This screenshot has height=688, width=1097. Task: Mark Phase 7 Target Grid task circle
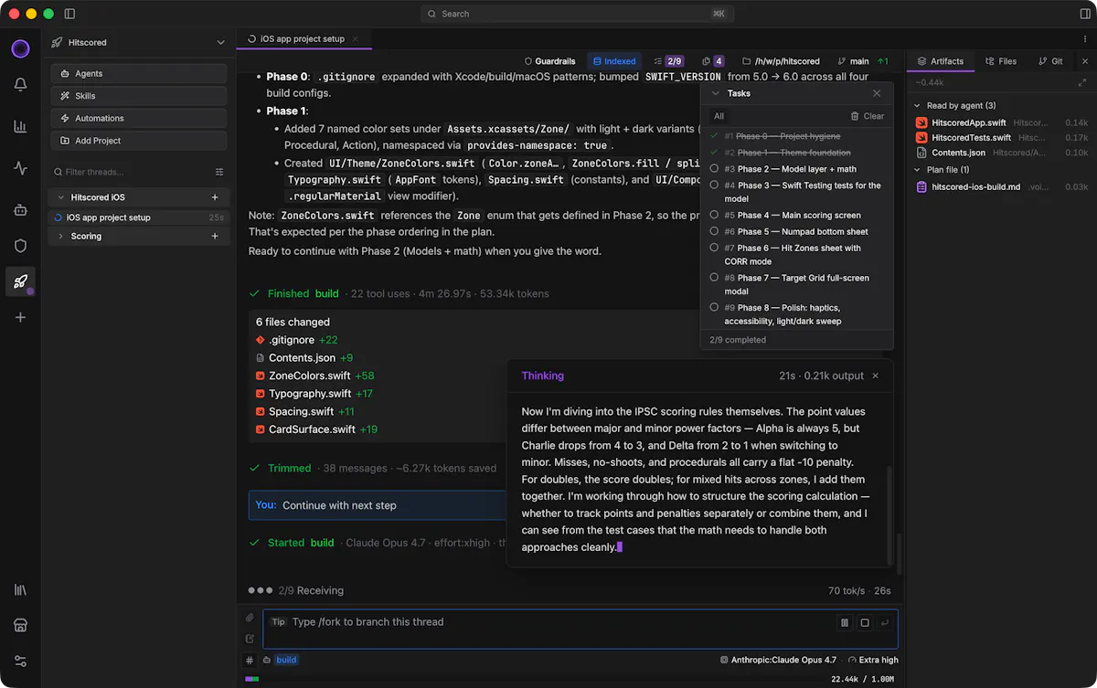tap(714, 277)
